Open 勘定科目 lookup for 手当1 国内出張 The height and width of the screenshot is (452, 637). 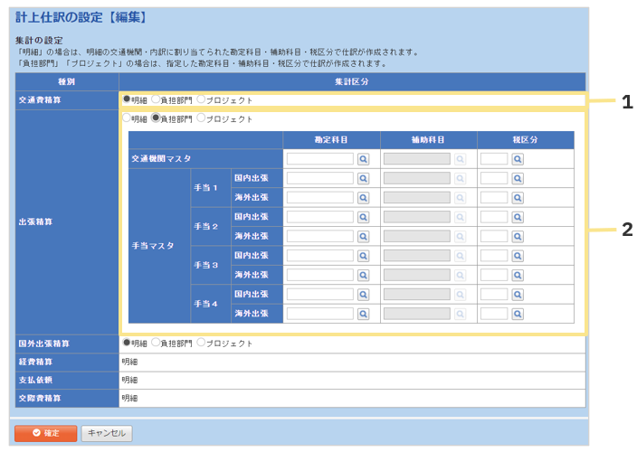363,178
